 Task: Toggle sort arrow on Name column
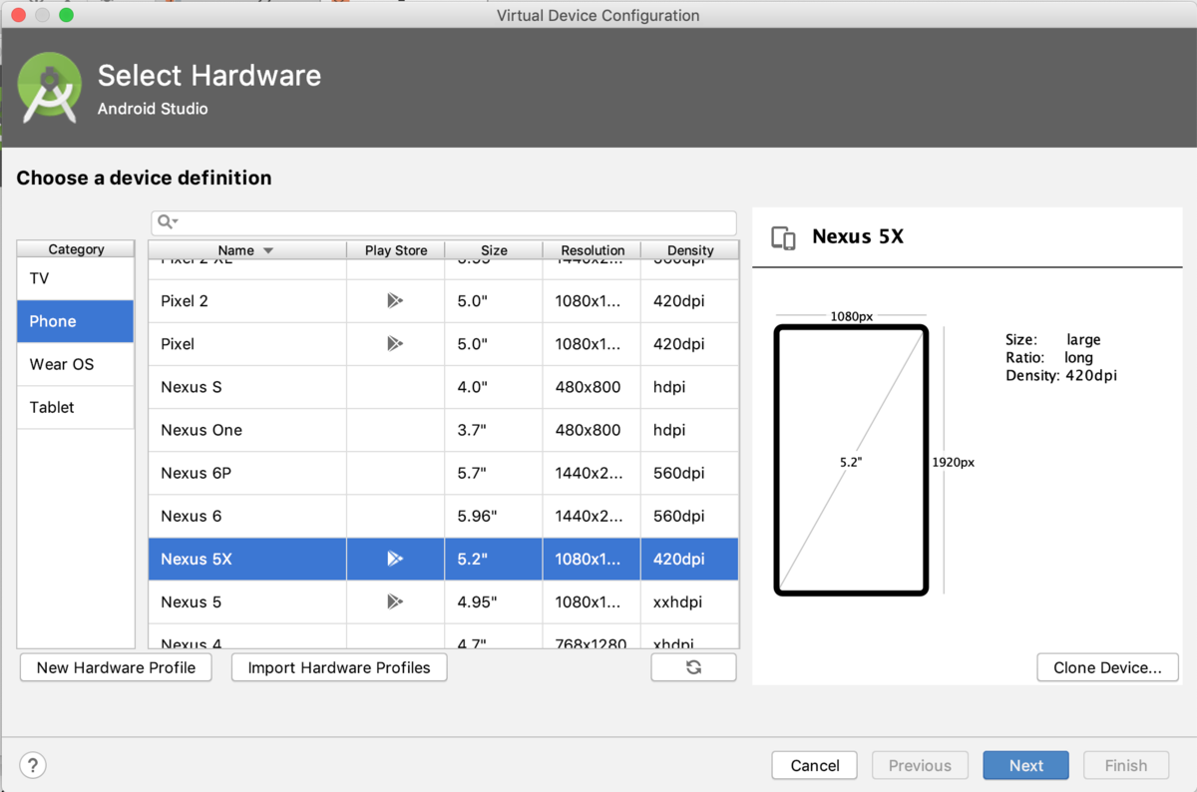click(268, 250)
